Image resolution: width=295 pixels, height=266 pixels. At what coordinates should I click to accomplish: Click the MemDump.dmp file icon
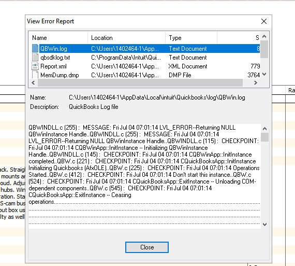click(x=35, y=75)
